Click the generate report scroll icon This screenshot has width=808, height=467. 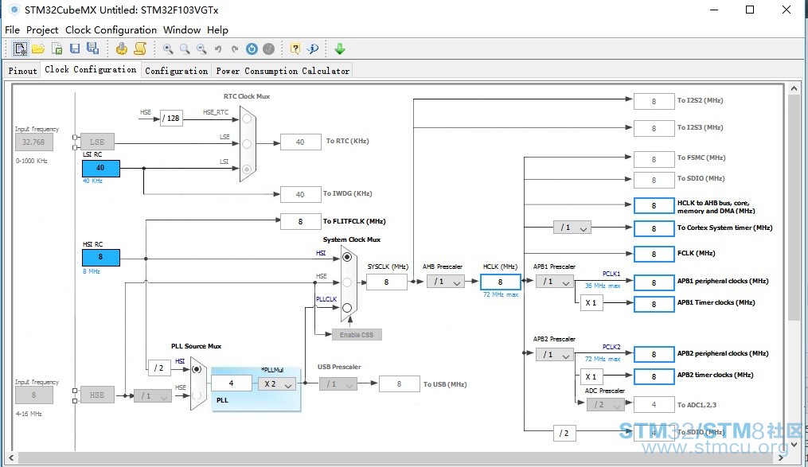pyautogui.click(x=140, y=49)
